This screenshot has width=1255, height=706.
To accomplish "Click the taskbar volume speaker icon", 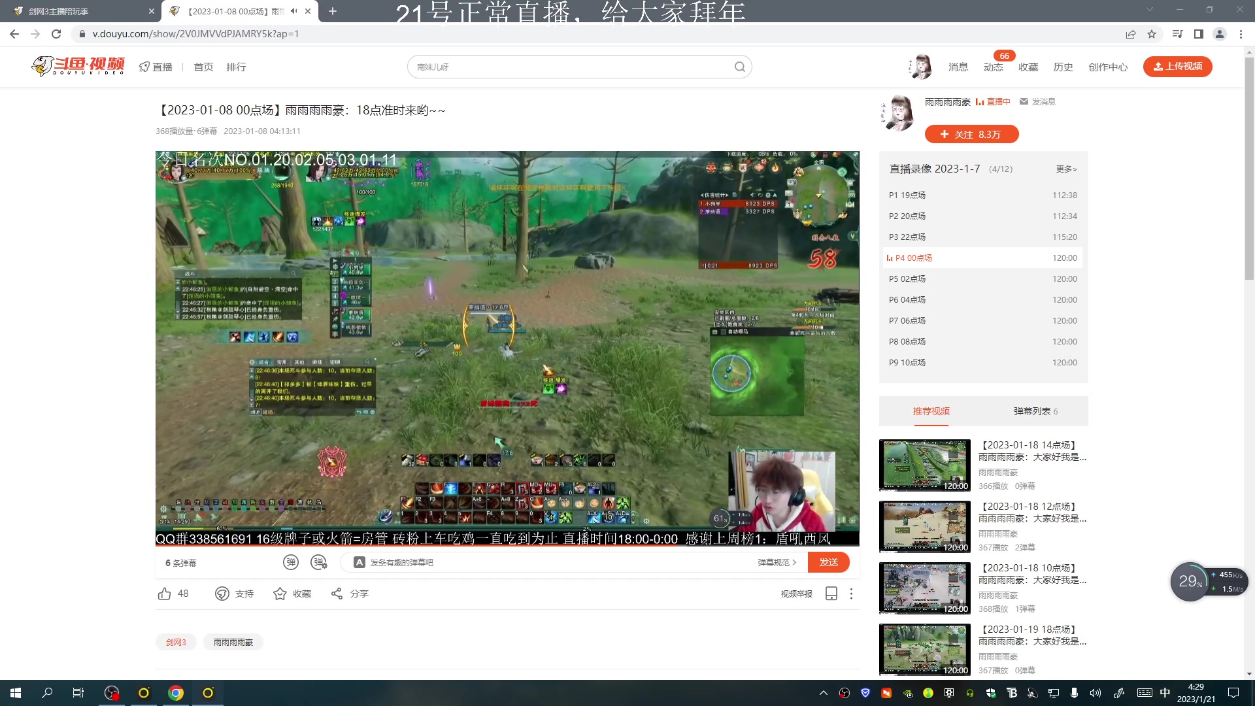I will [1096, 693].
